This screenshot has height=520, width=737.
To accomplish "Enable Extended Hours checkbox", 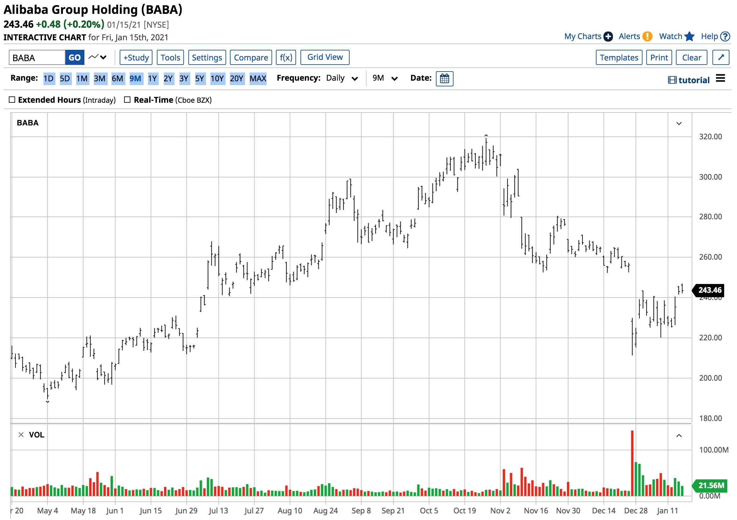I will [x=12, y=100].
